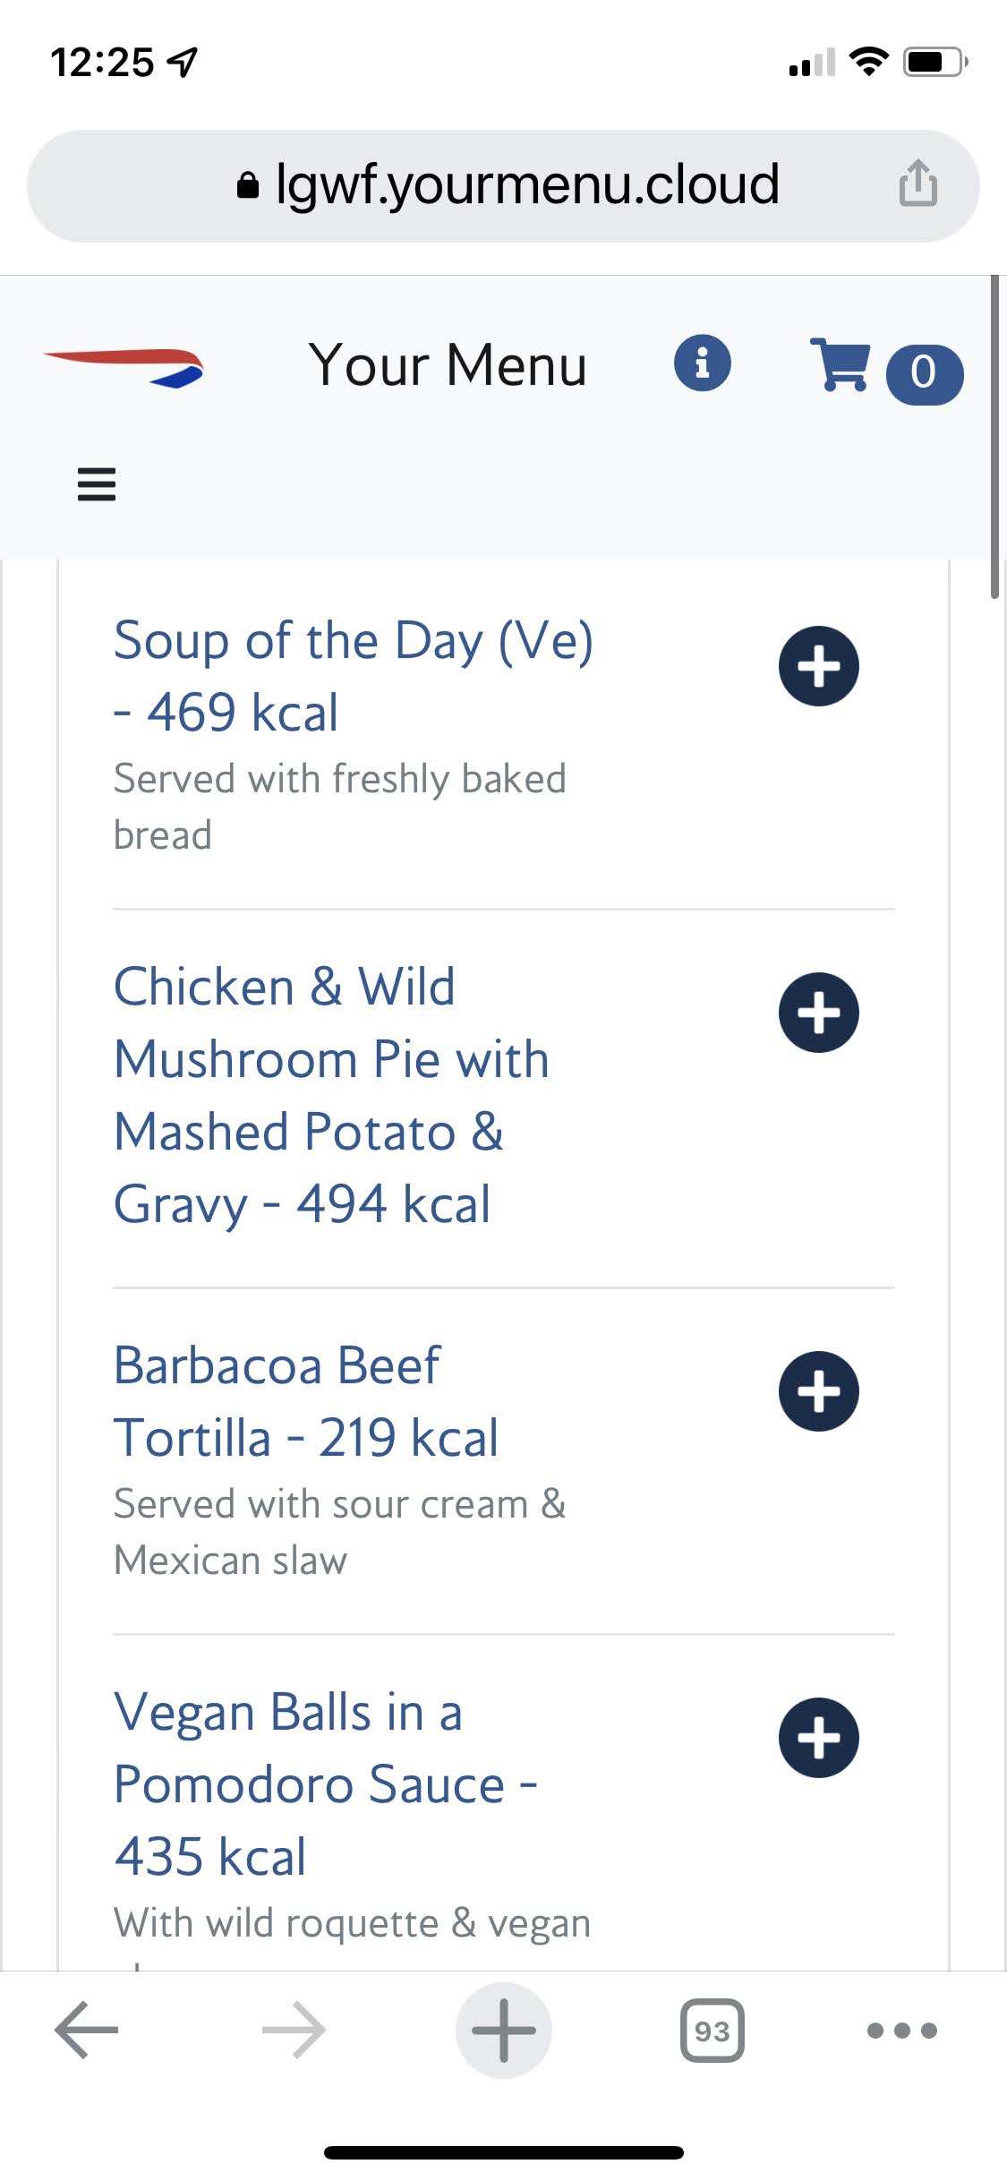Viewport: 1007px width, 2181px height.
Task: Open a new tab with plus button
Action: (x=504, y=2030)
